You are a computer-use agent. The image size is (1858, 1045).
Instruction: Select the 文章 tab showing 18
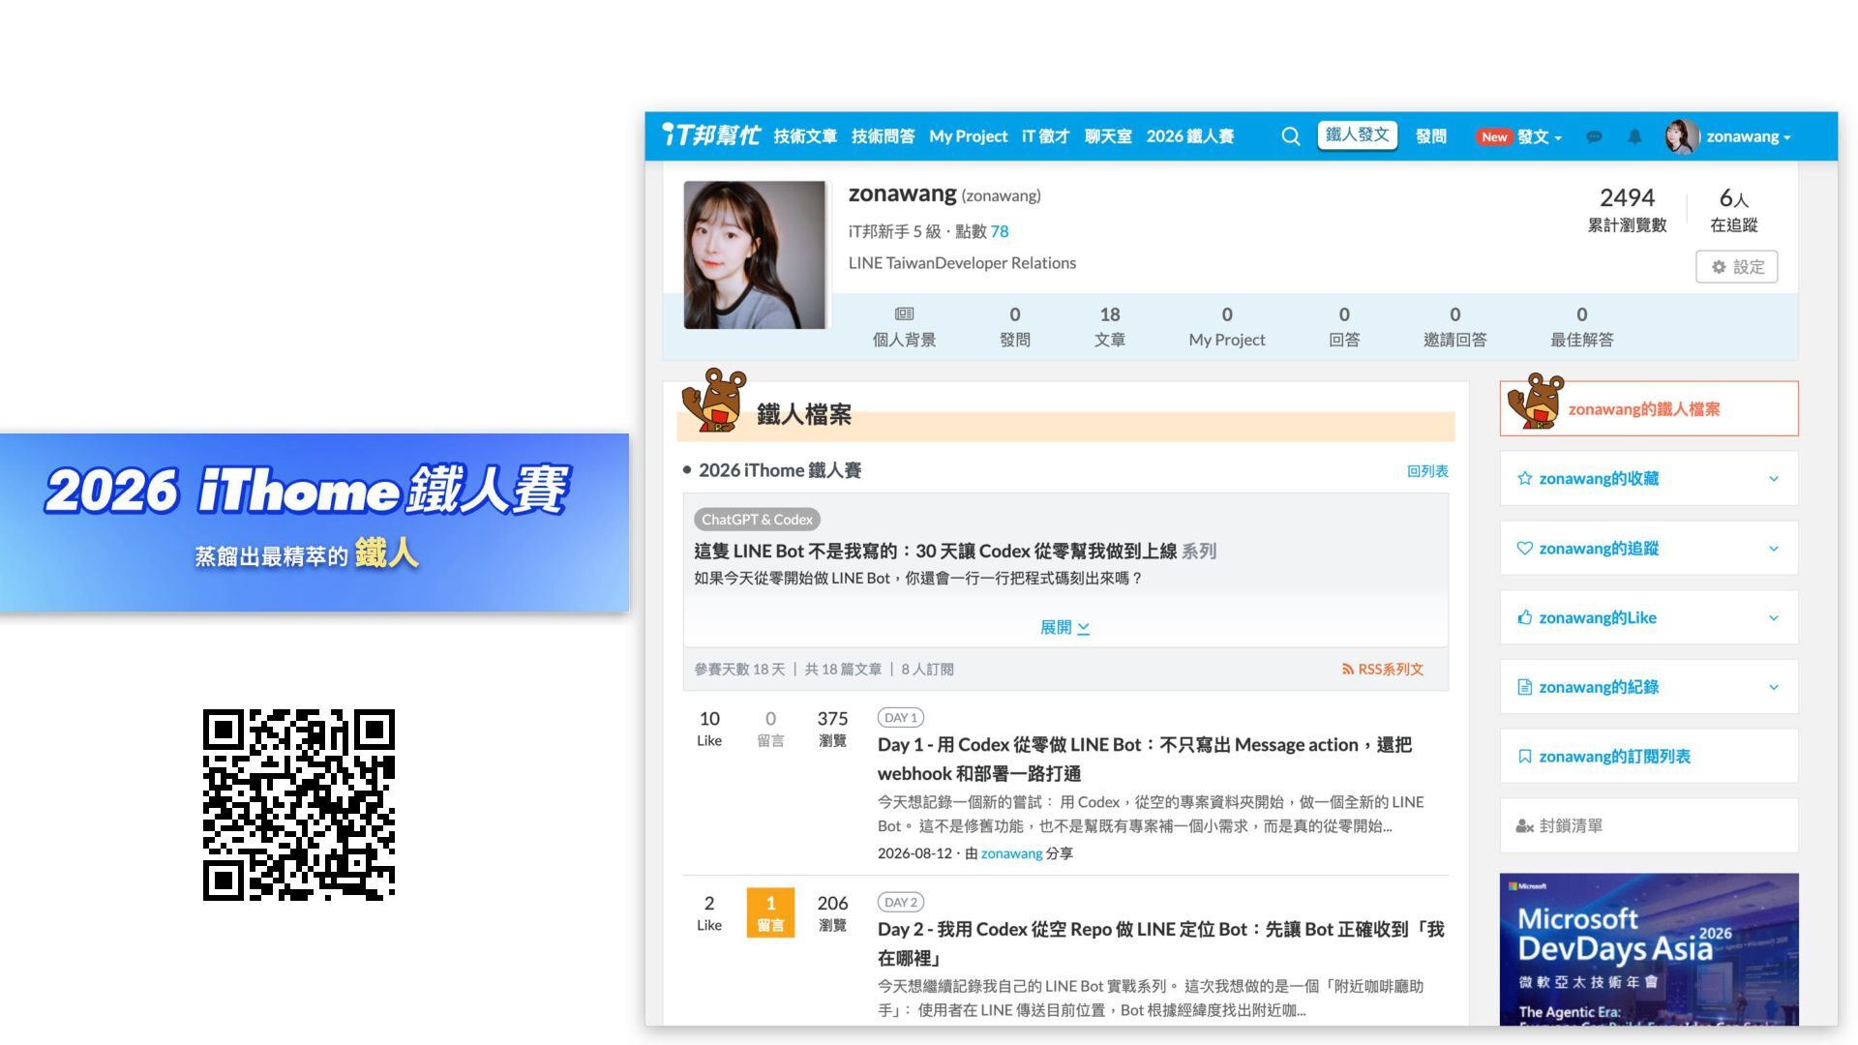(x=1110, y=327)
